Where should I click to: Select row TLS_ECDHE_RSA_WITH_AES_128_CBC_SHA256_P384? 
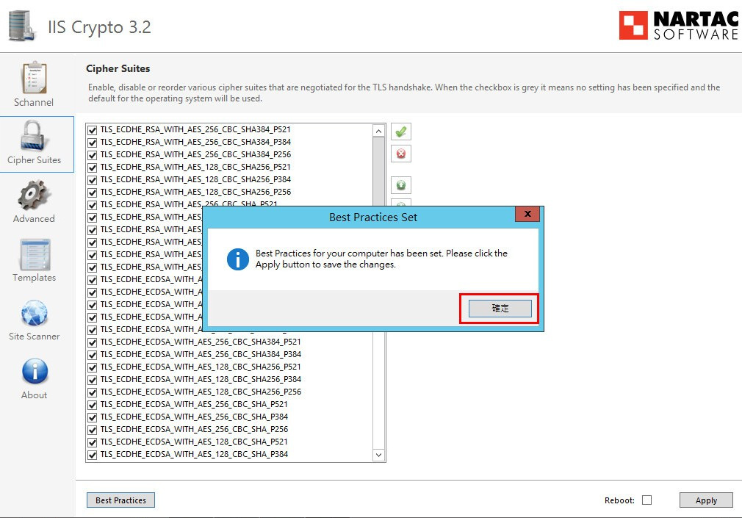[195, 179]
